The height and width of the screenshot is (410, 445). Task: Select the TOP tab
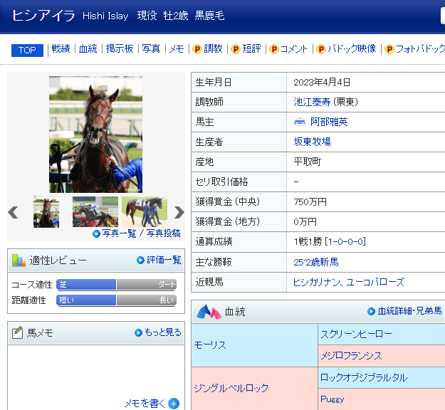point(27,51)
